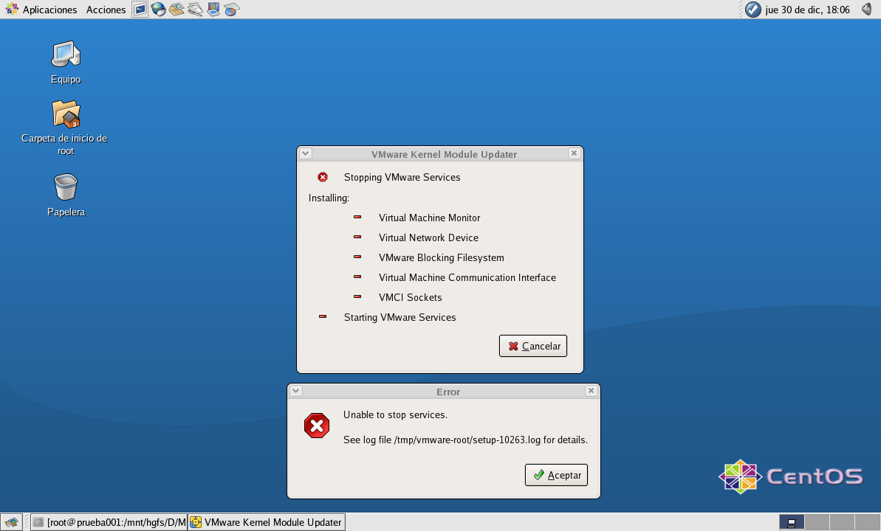This screenshot has width=881, height=531.
Task: Click the Unable to stop services message
Action: click(396, 414)
